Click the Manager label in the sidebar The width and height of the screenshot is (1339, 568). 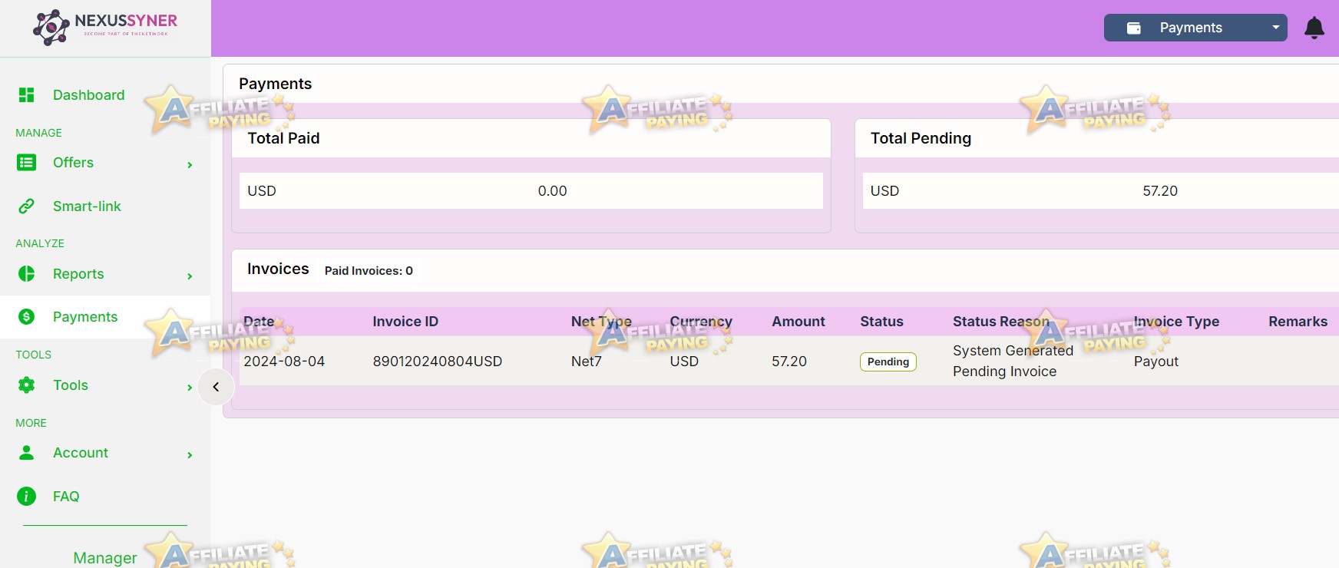[105, 557]
